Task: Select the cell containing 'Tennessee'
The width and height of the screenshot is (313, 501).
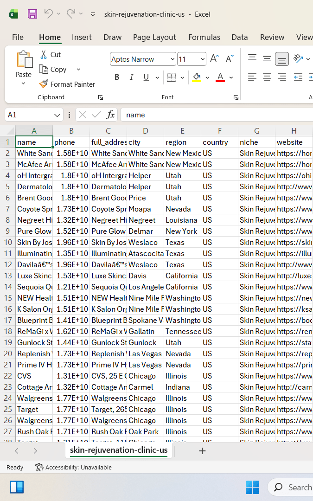Action: 182,331
